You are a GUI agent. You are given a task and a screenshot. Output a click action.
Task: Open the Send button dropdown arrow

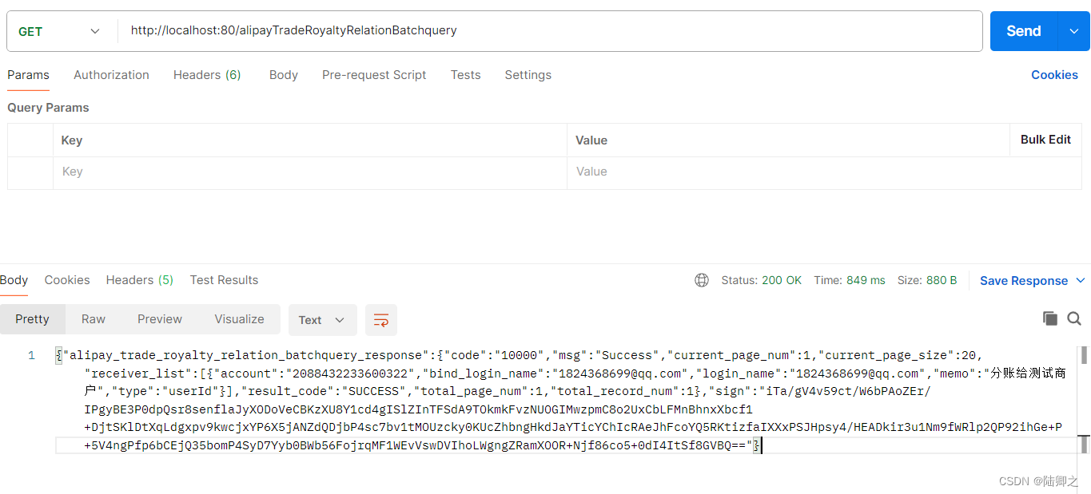pyautogui.click(x=1073, y=31)
